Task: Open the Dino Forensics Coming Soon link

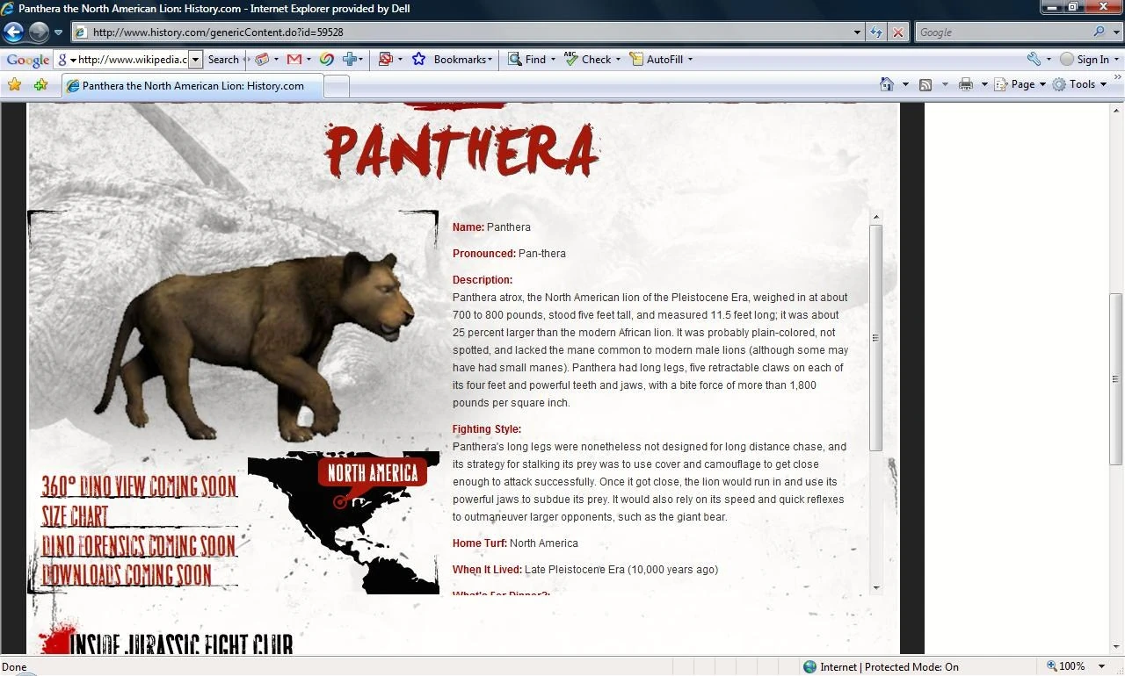Action: click(139, 545)
